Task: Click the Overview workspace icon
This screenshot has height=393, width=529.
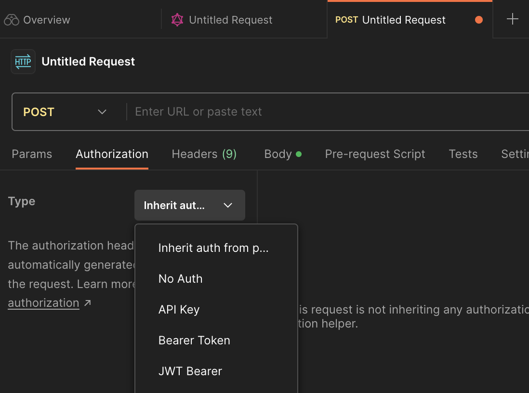Action: (x=12, y=19)
